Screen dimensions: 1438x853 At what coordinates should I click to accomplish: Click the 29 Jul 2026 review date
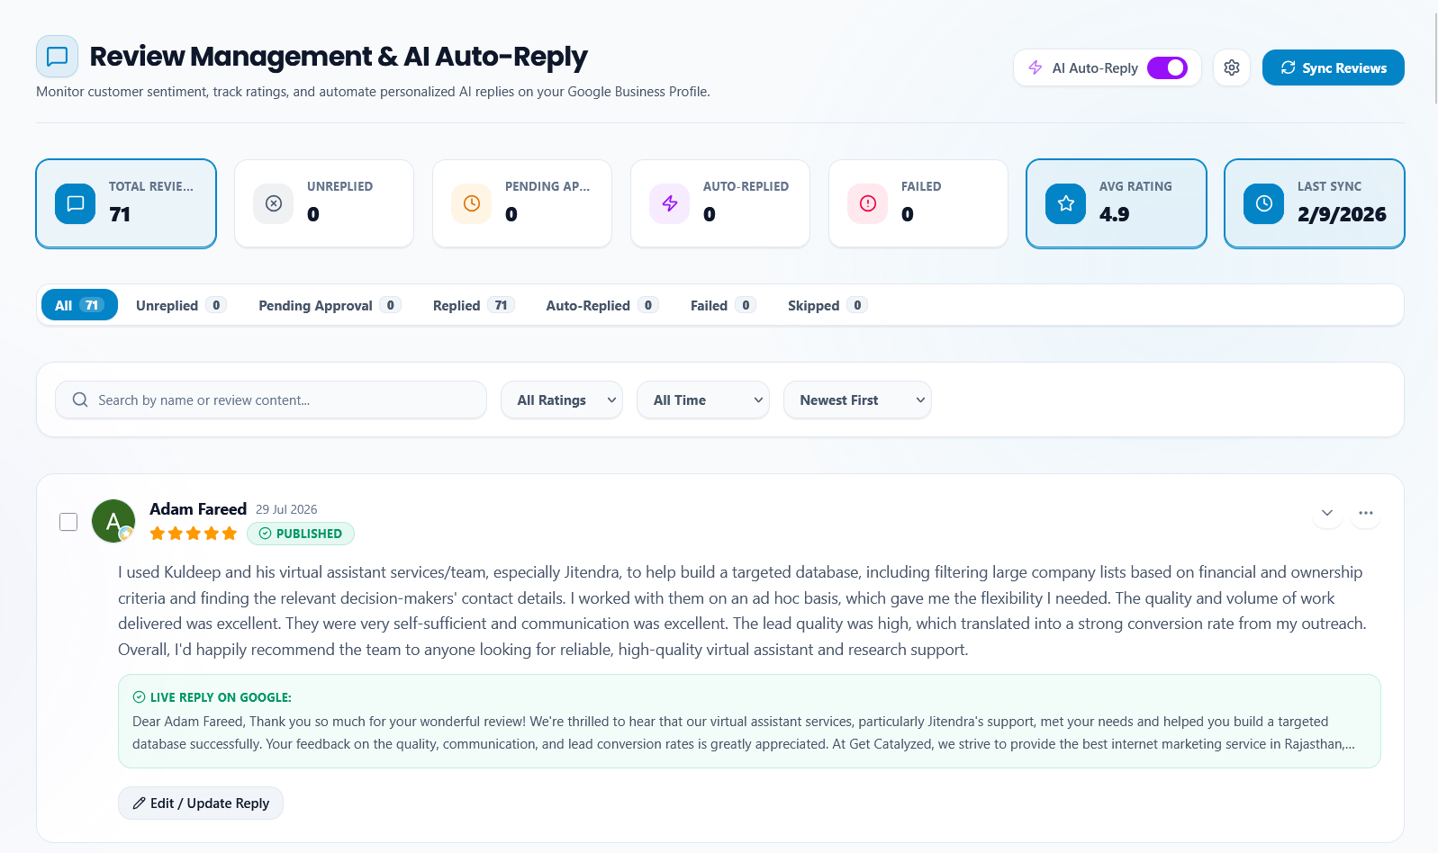click(x=286, y=509)
